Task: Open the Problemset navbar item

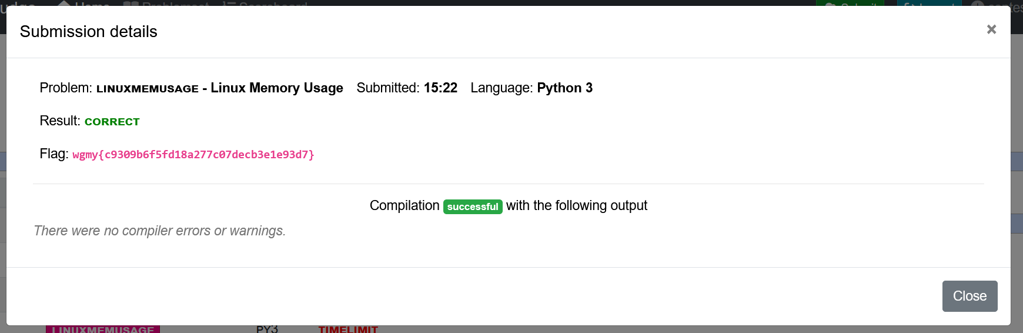Action: (x=166, y=4)
